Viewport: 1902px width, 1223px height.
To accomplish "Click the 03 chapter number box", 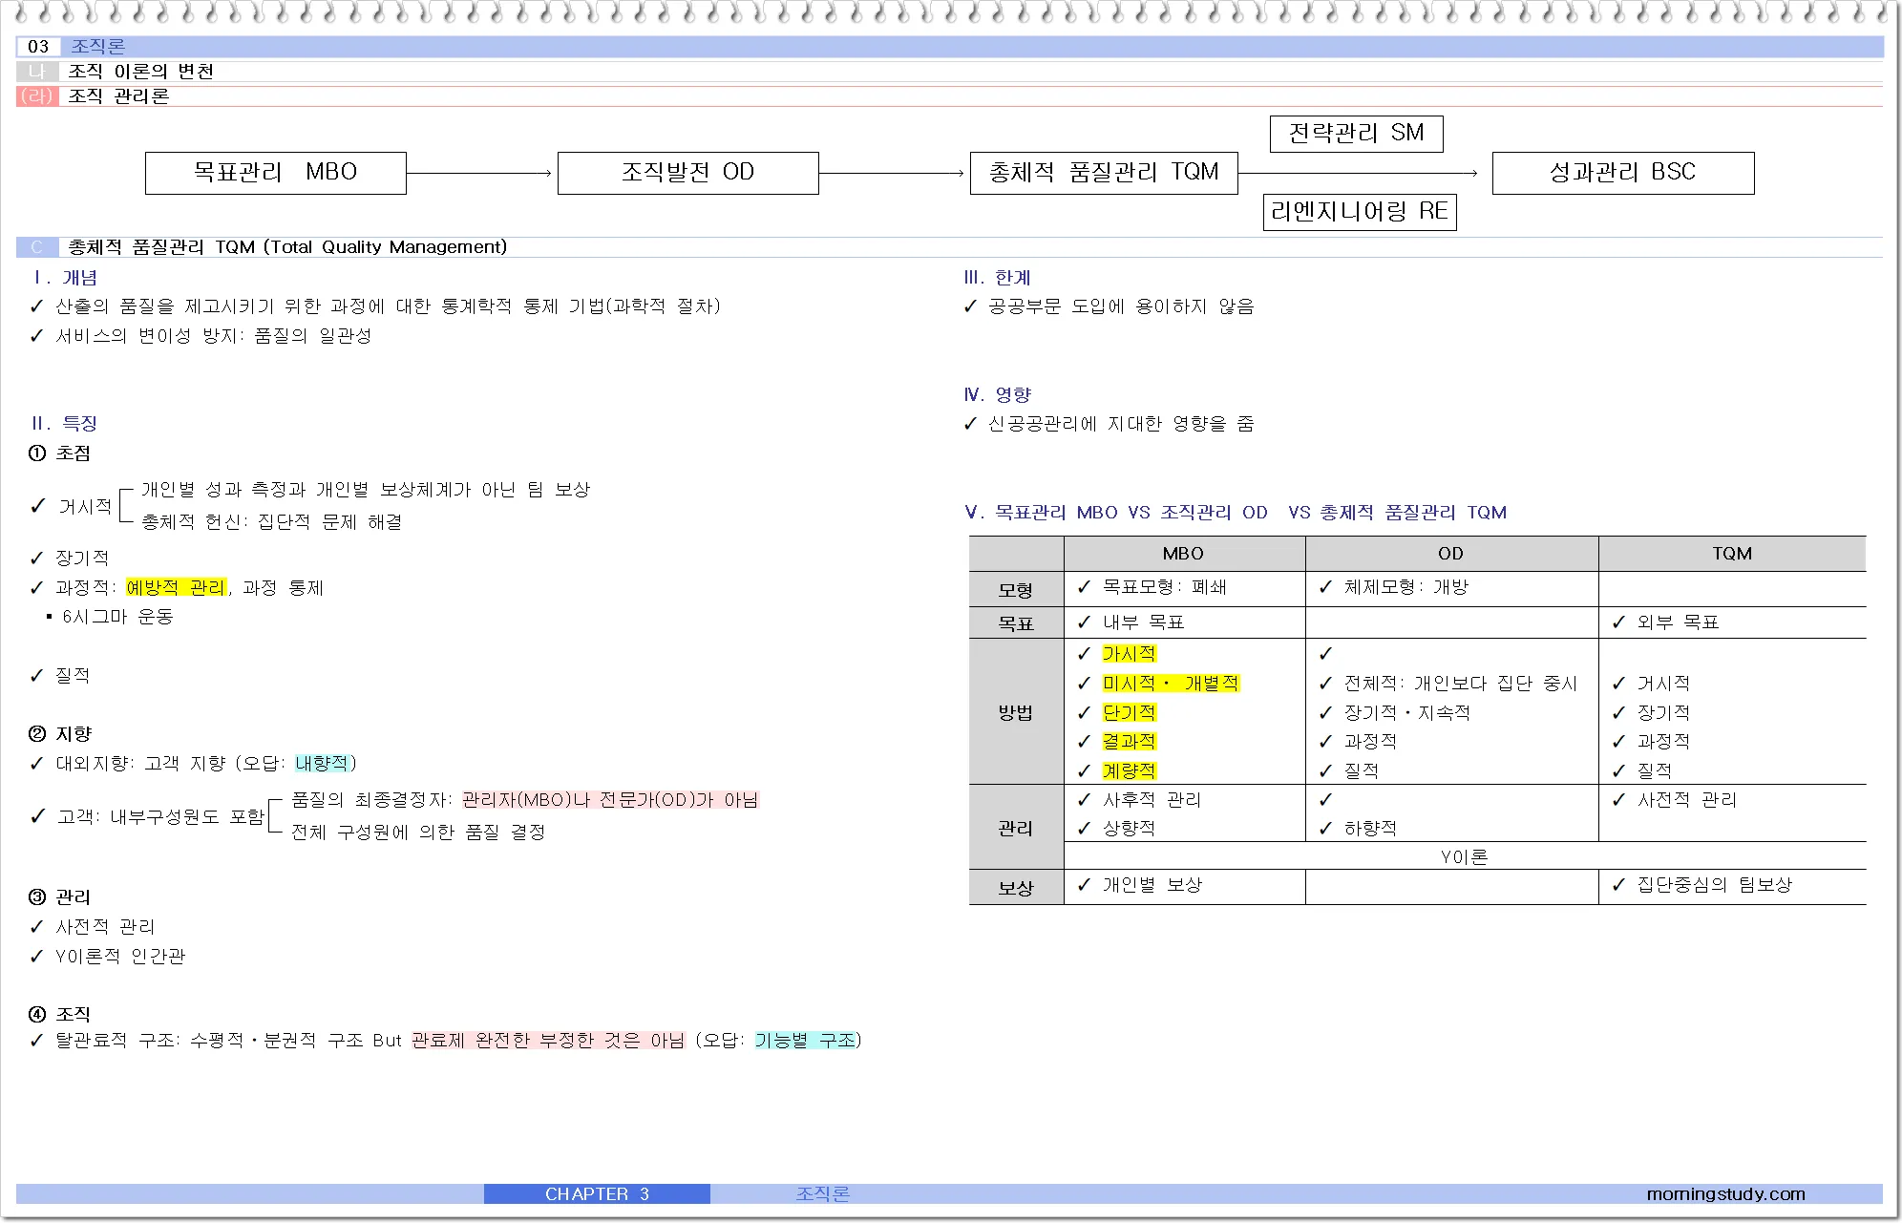I will point(38,47).
